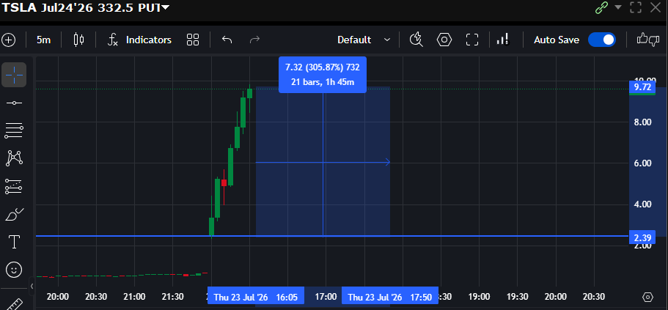This screenshot has height=310, width=668.
Task: Select the brush drawing tool
Action: click(14, 214)
